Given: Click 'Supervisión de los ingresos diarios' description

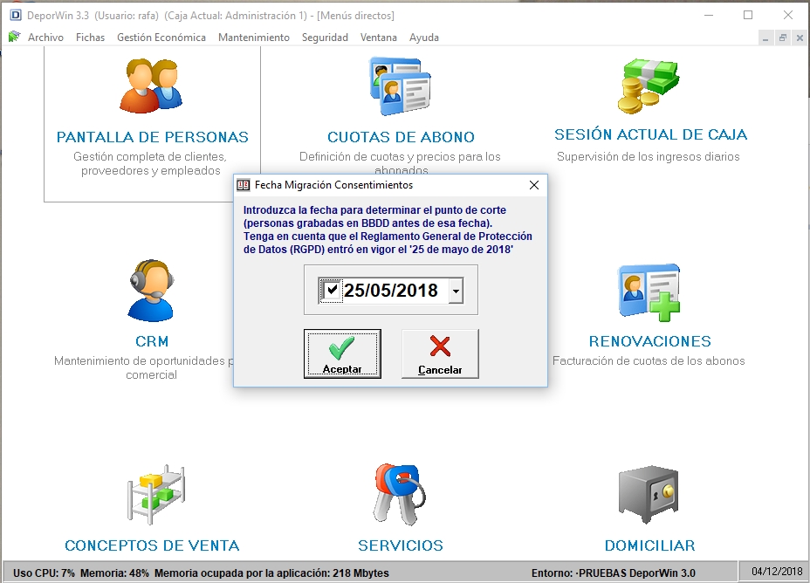Looking at the screenshot, I should pos(649,156).
